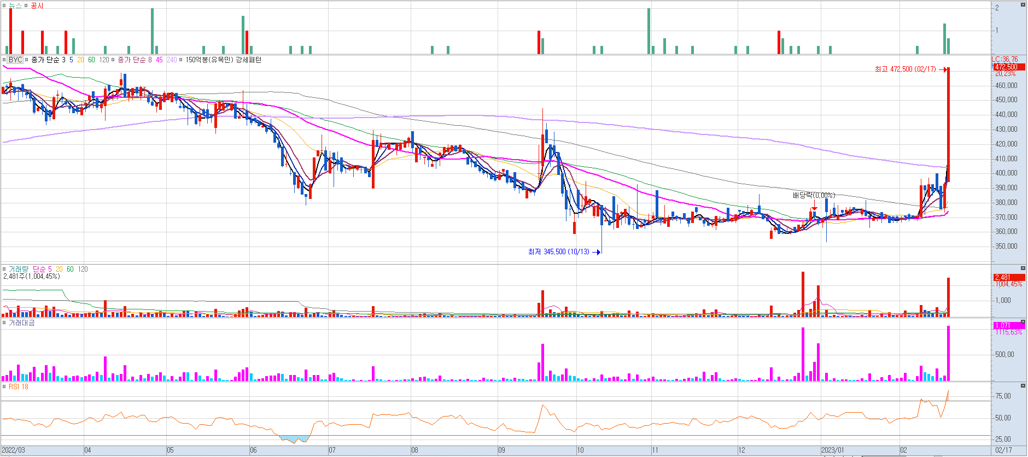This screenshot has width=1028, height=457.
Task: Toggle the marker before 종가 단순 3
Action: click(26, 60)
